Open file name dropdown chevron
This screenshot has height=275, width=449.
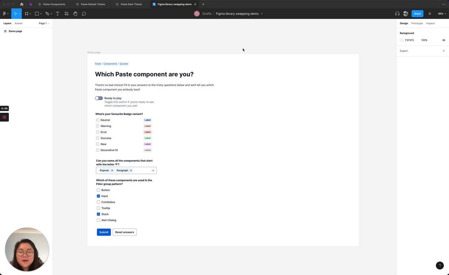click(262, 14)
